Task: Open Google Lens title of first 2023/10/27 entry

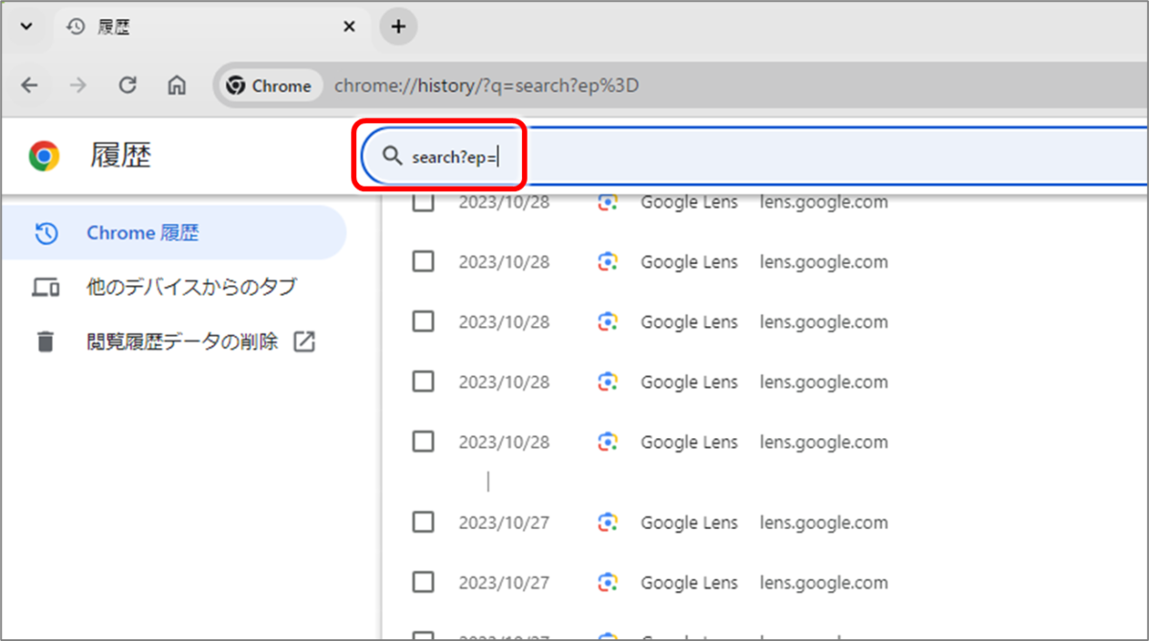Action: [689, 522]
